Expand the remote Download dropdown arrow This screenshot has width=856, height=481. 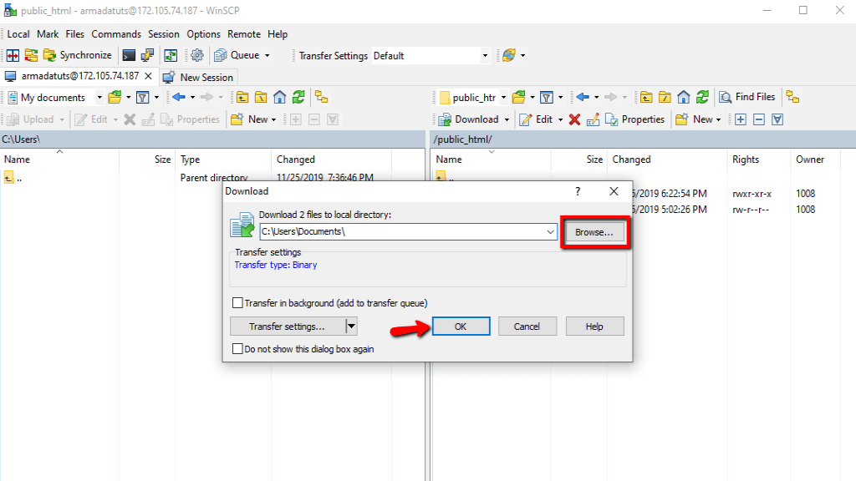[507, 120]
